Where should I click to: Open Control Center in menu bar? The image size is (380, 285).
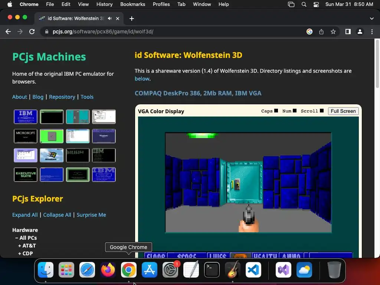point(316,4)
